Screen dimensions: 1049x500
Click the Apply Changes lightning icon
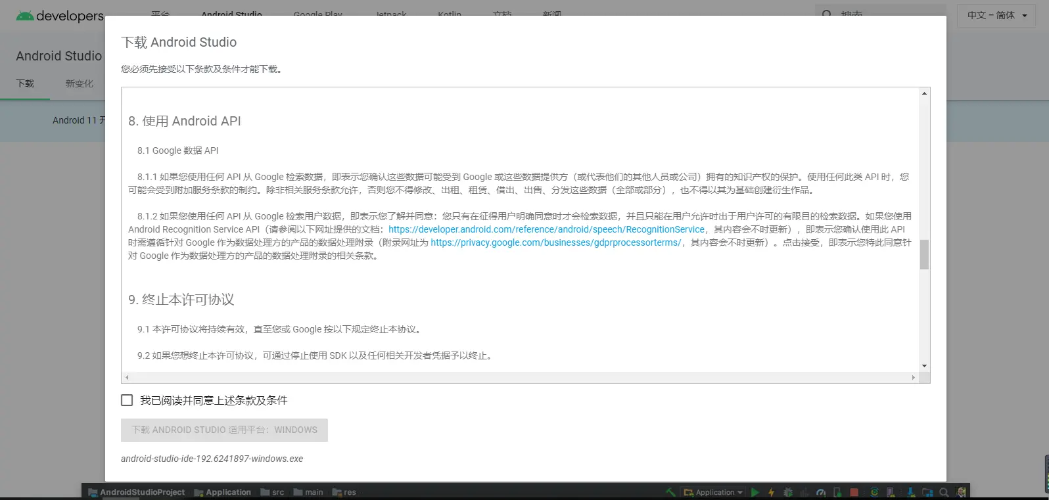click(772, 492)
